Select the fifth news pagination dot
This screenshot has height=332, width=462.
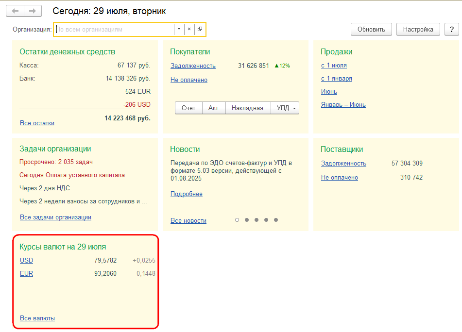point(276,220)
